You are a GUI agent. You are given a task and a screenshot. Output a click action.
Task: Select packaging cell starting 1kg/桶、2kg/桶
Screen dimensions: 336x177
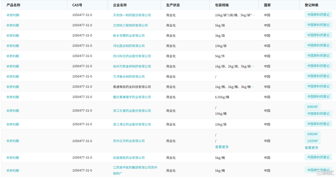235,87
